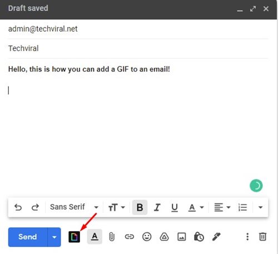This screenshot has width=278, height=254.
Task: Click the Techviral subject field
Action: point(138,48)
